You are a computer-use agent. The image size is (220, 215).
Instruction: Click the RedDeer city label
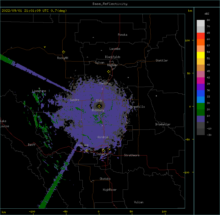coord(112,65)
